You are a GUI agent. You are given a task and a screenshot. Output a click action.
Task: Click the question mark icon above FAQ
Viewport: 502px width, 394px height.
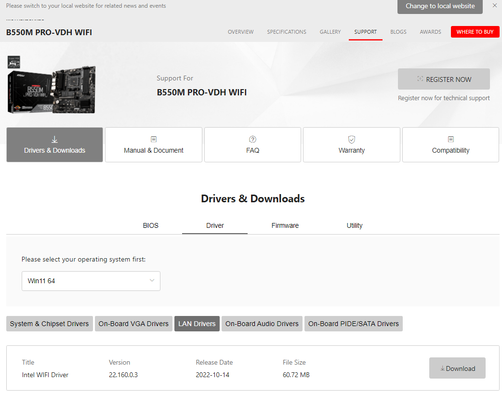[x=252, y=139]
